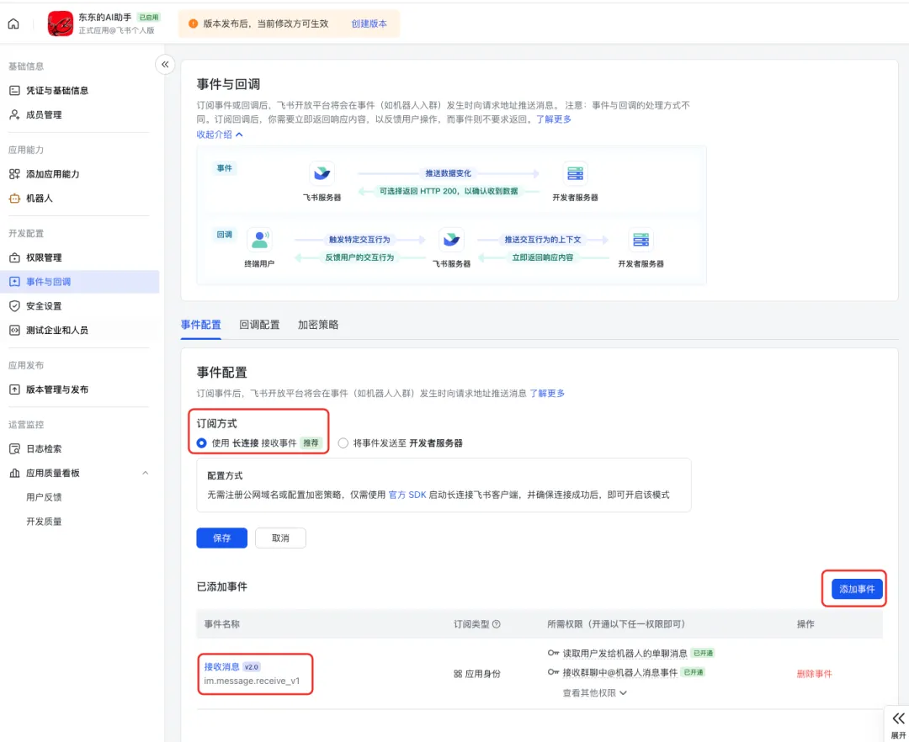Switch to 事件配置 tab
This screenshot has width=909, height=742.
[x=200, y=325]
